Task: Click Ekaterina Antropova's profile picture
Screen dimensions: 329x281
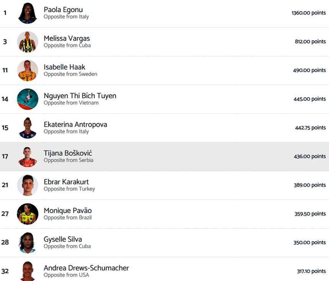Action: (x=28, y=128)
